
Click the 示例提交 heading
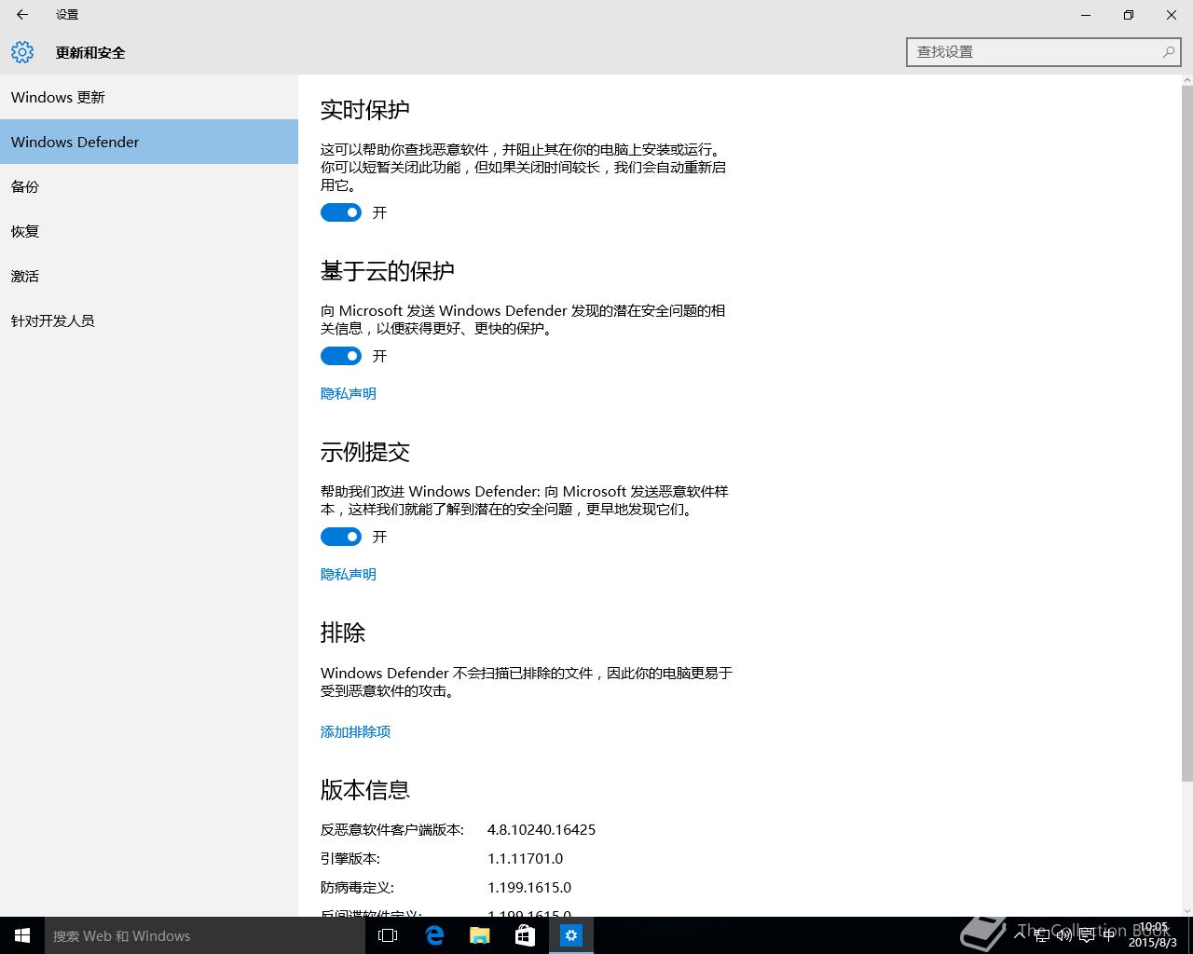(365, 452)
